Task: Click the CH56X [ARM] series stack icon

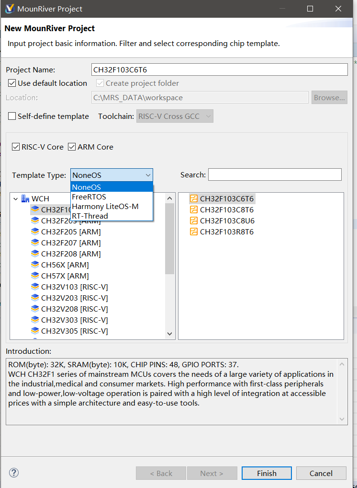Action: pyautogui.click(x=35, y=265)
